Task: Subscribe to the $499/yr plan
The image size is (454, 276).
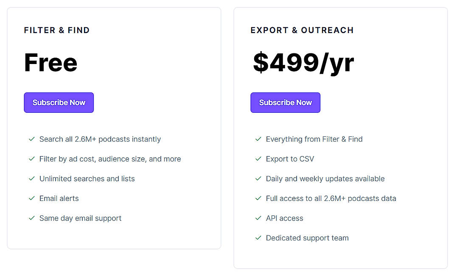Action: coord(285,102)
